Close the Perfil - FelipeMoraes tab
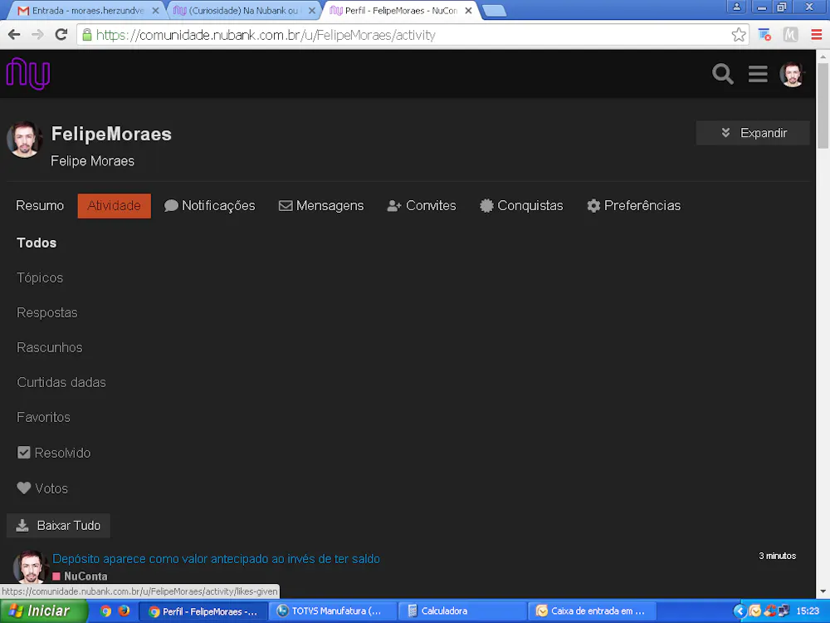Image resolution: width=830 pixels, height=623 pixels. point(468,11)
